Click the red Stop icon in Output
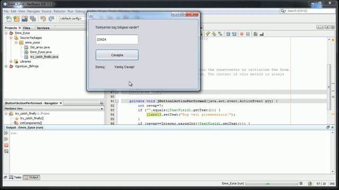The width and height of the screenshot is (339, 190). [x=6, y=145]
